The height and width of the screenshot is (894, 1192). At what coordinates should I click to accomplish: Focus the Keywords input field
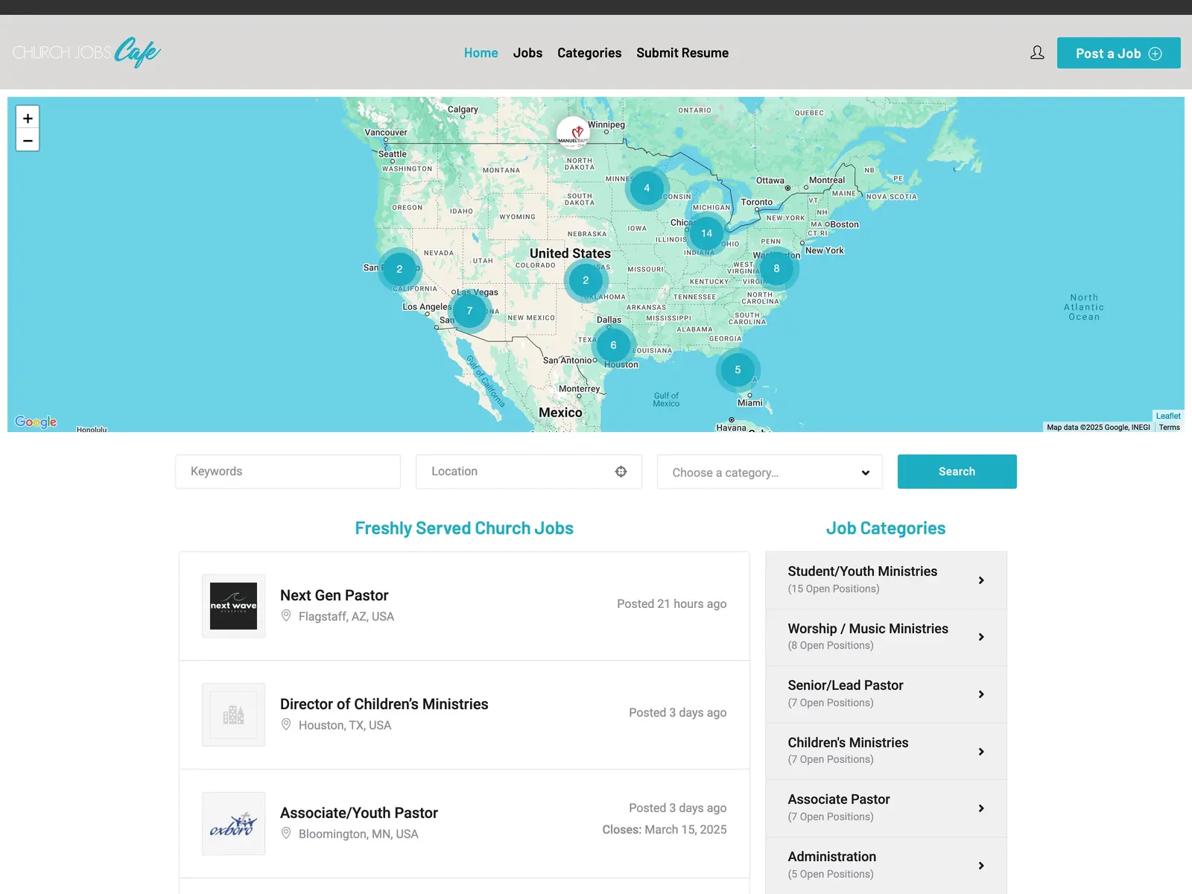click(288, 472)
